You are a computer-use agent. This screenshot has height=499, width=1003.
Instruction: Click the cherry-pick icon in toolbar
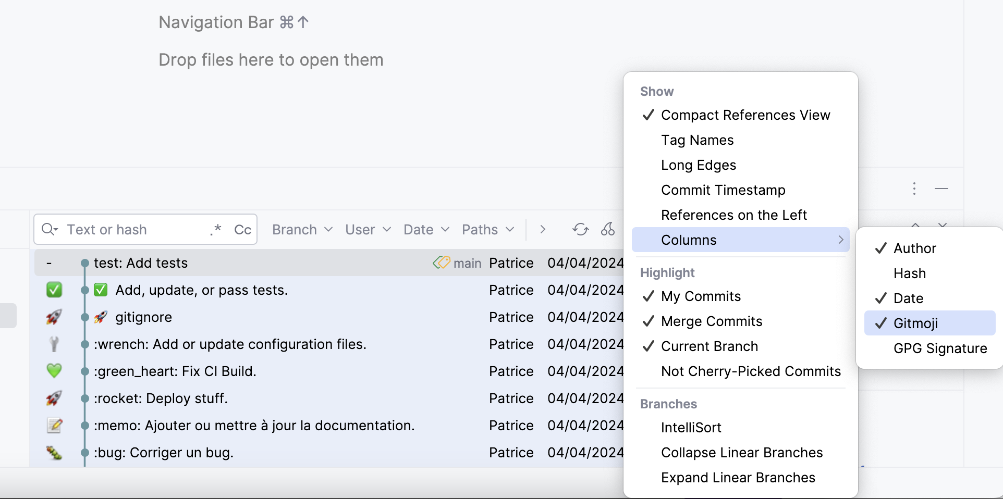[x=608, y=229]
